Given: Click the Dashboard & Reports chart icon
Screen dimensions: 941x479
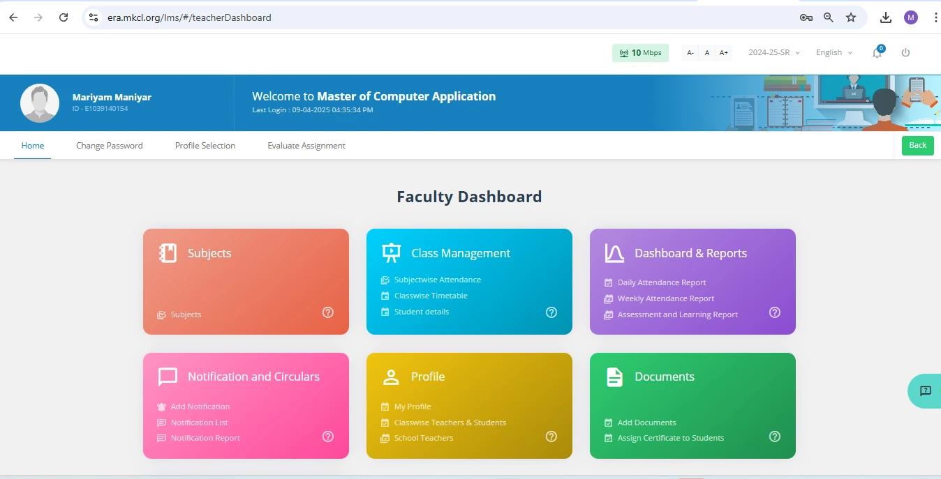Looking at the screenshot, I should click(x=614, y=253).
